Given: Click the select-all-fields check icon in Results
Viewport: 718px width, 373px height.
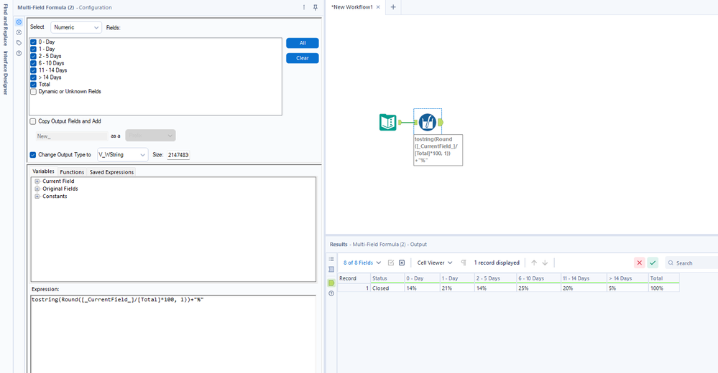Looking at the screenshot, I should point(390,263).
